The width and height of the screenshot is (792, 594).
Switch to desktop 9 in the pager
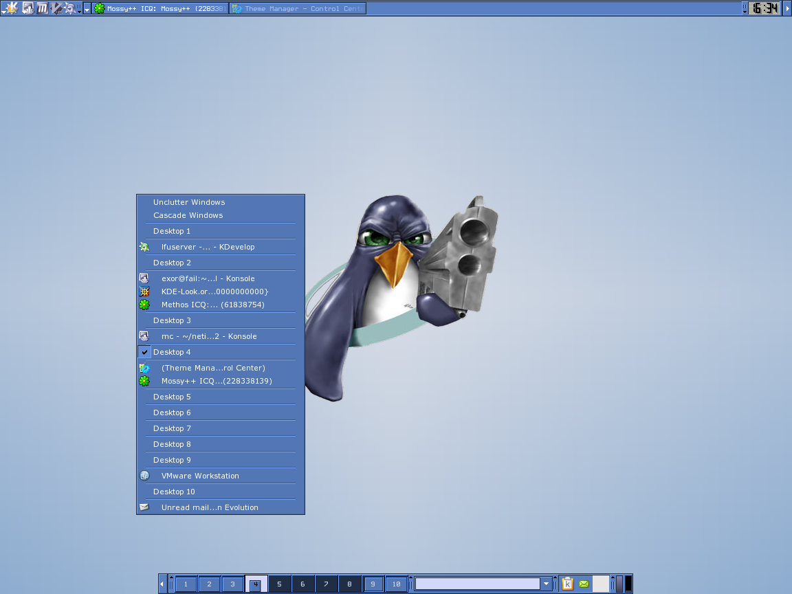373,584
